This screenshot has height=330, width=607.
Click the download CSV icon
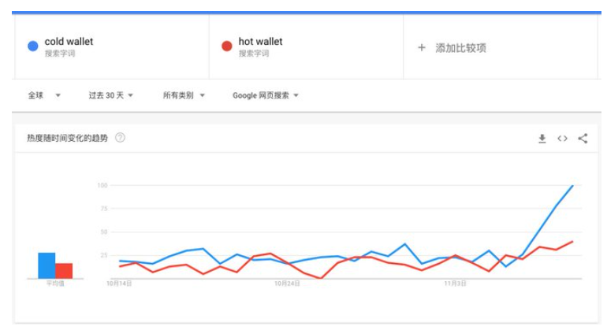[542, 139]
